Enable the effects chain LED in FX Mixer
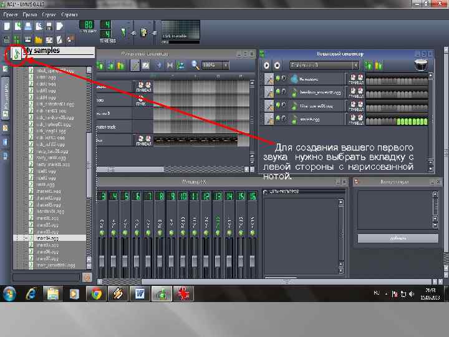Viewport: 449px width, 337px height. (x=265, y=192)
